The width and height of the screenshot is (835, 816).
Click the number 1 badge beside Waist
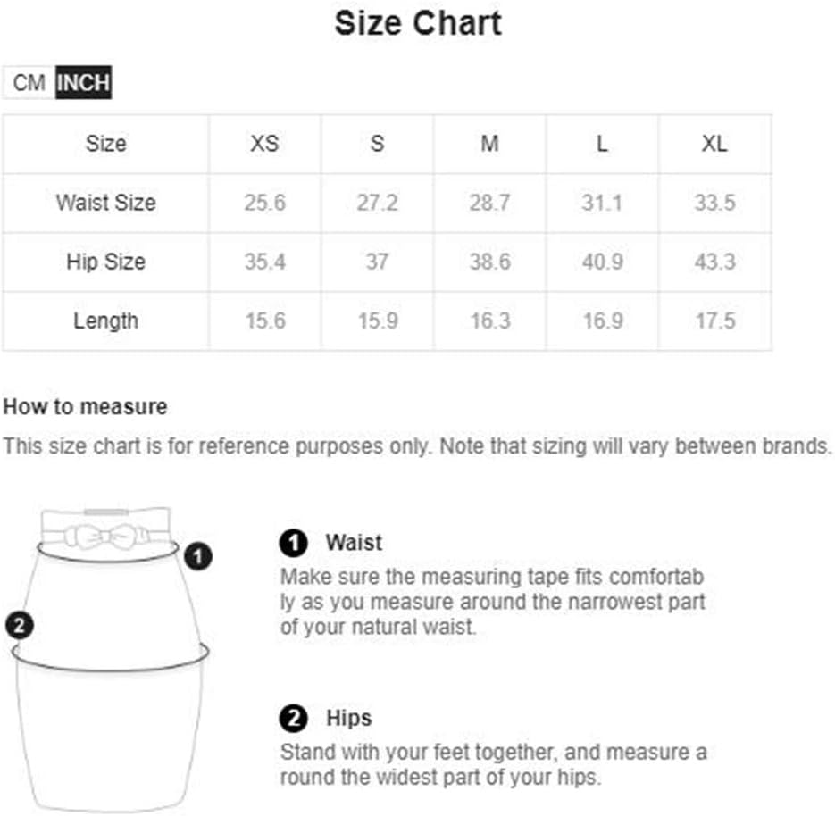point(293,543)
